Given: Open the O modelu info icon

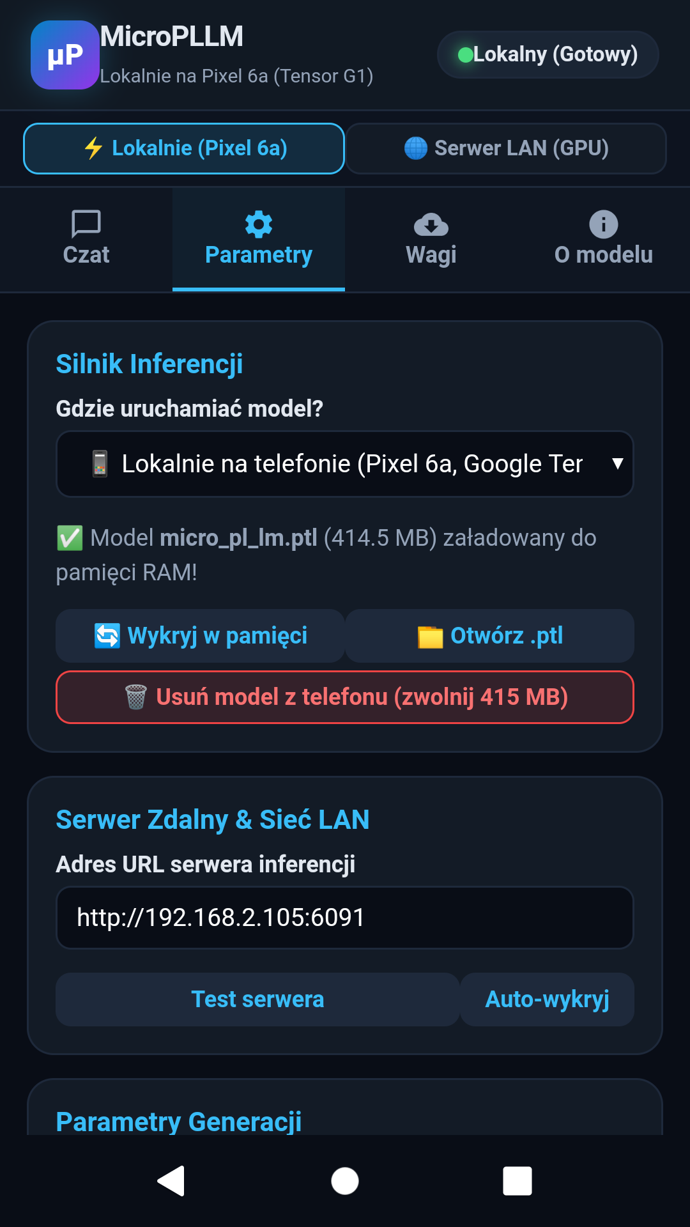Looking at the screenshot, I should 604,224.
